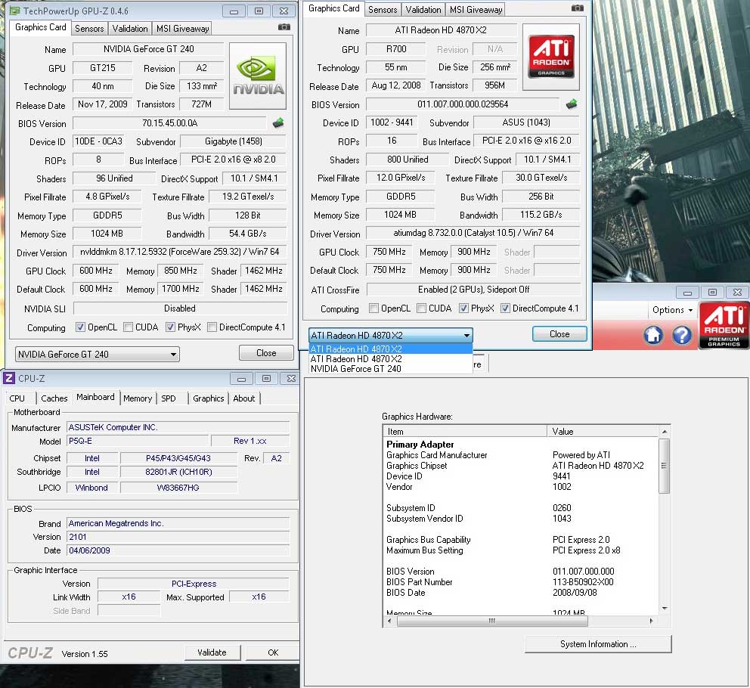This screenshot has width=750, height=688.
Task: Switch to Sensors tab in NVIDIA GPU-Z window
Action: pyautogui.click(x=89, y=28)
